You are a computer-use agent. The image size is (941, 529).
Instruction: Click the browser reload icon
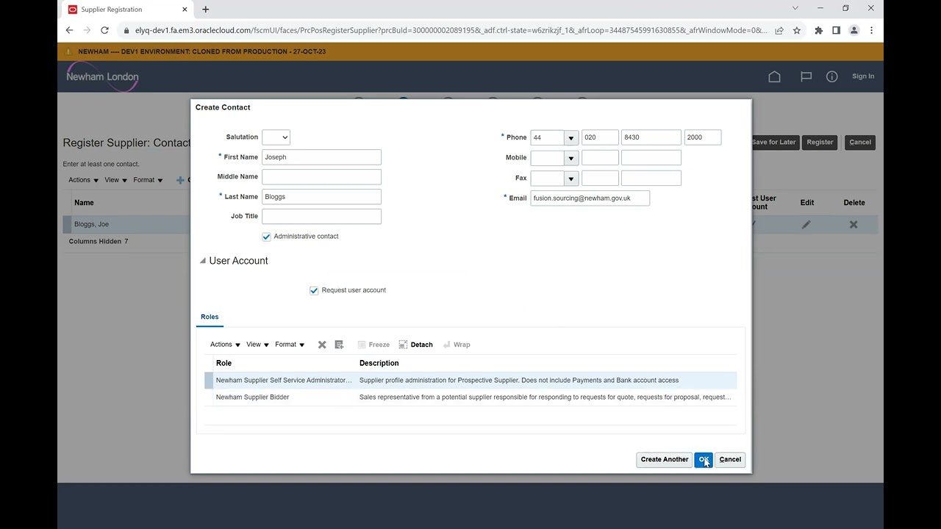pos(104,30)
